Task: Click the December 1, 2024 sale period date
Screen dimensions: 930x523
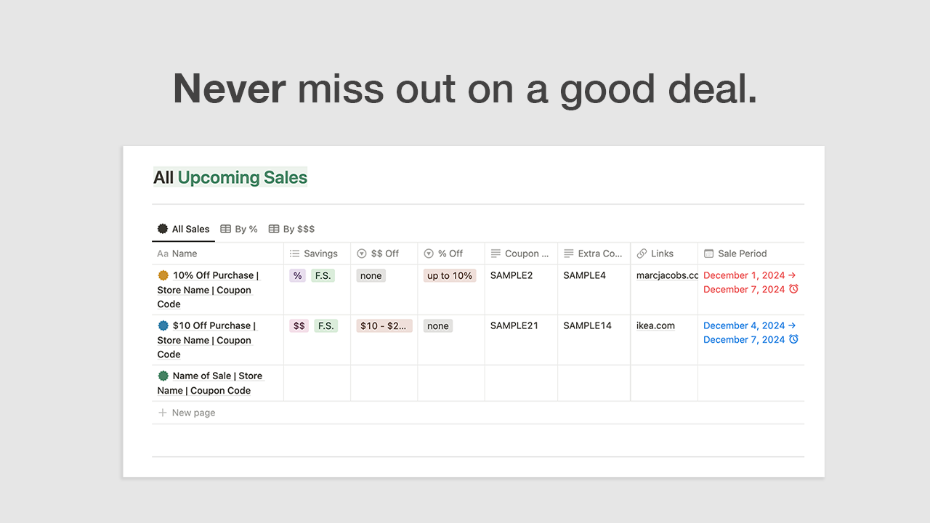Action: (744, 275)
